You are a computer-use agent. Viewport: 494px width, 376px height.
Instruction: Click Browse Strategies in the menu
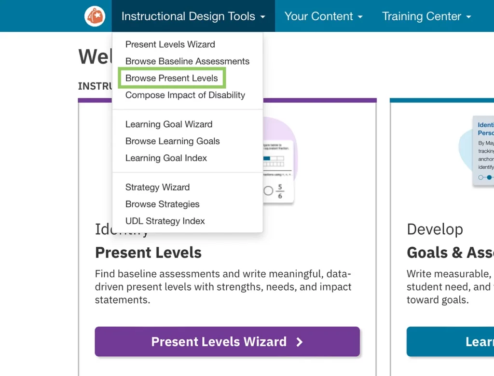pos(162,204)
